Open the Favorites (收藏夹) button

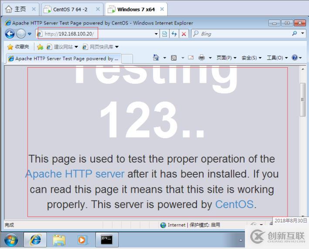point(18,47)
